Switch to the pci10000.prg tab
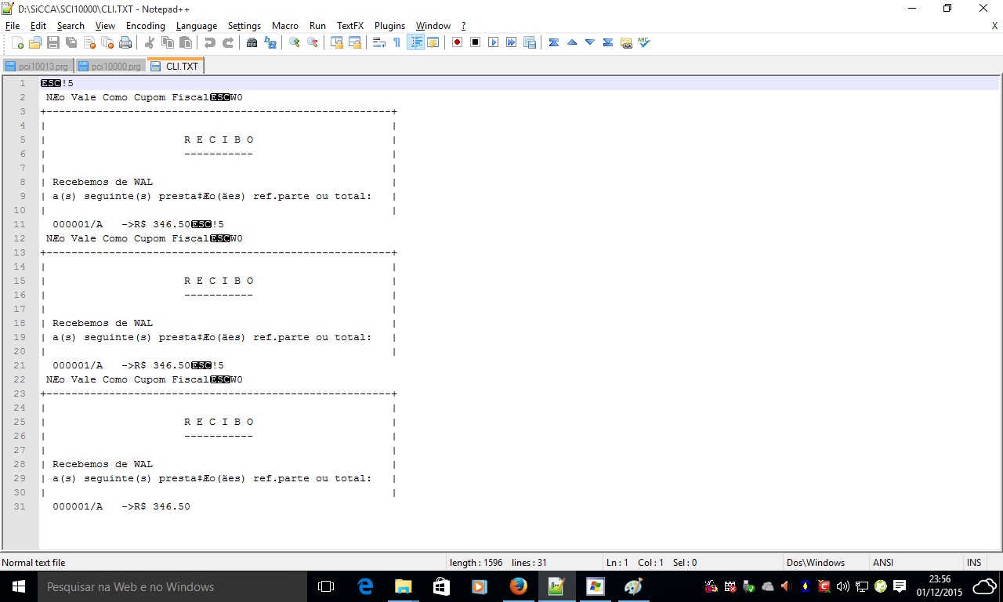1003x602 pixels. tap(110, 67)
